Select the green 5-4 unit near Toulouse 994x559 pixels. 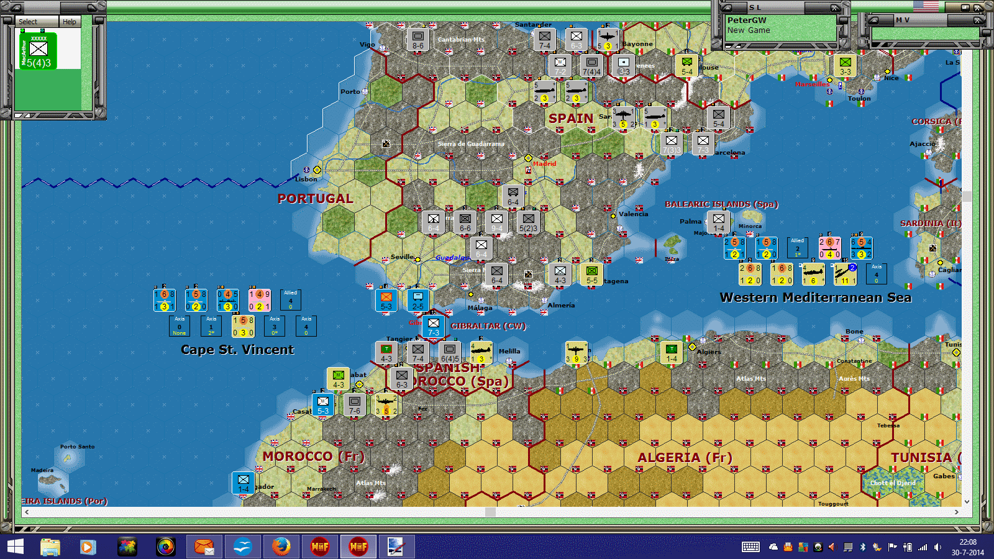click(686, 66)
